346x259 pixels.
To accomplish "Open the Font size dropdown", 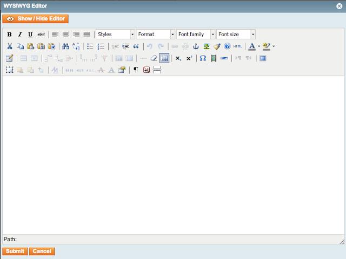I will [236, 35].
